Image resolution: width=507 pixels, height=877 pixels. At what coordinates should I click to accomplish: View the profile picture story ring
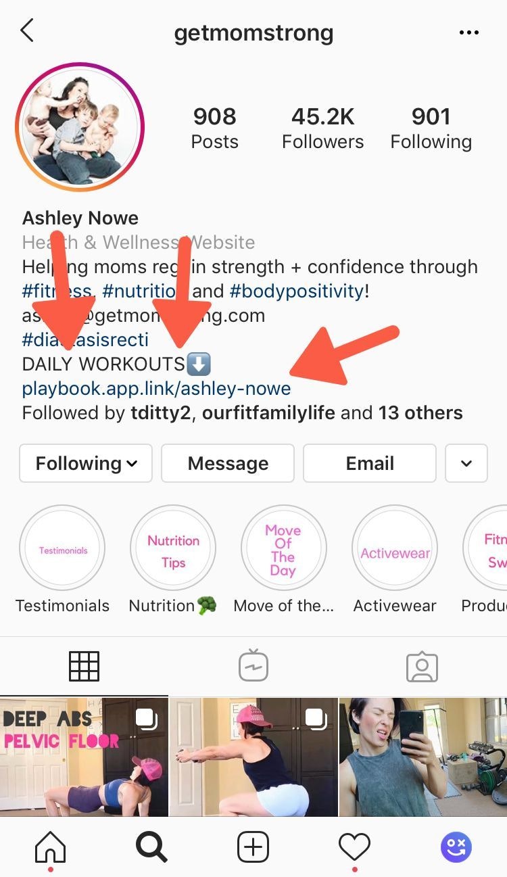[x=80, y=126]
